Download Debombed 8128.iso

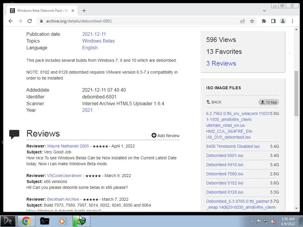[x=225, y=192]
